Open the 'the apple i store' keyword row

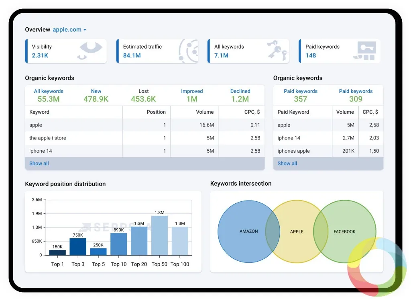point(144,138)
